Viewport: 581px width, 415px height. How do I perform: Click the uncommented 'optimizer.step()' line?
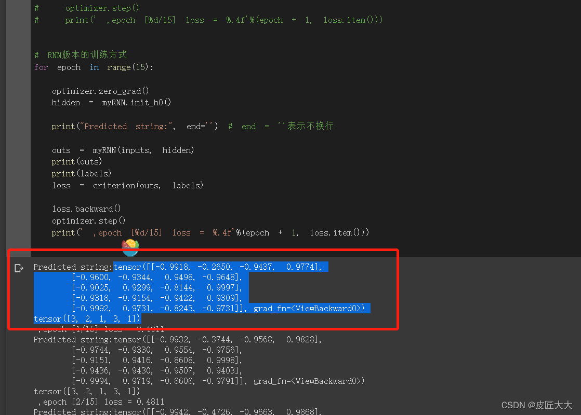[x=88, y=221]
